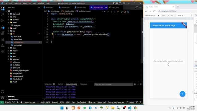197x111 pixels.
Task: Open the Help menu
Action: (x=48, y=3)
